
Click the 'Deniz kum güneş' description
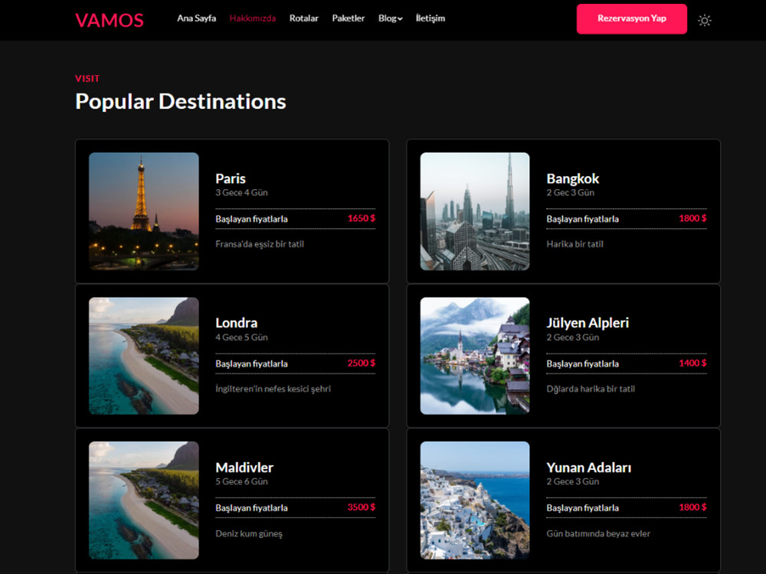[x=249, y=533]
